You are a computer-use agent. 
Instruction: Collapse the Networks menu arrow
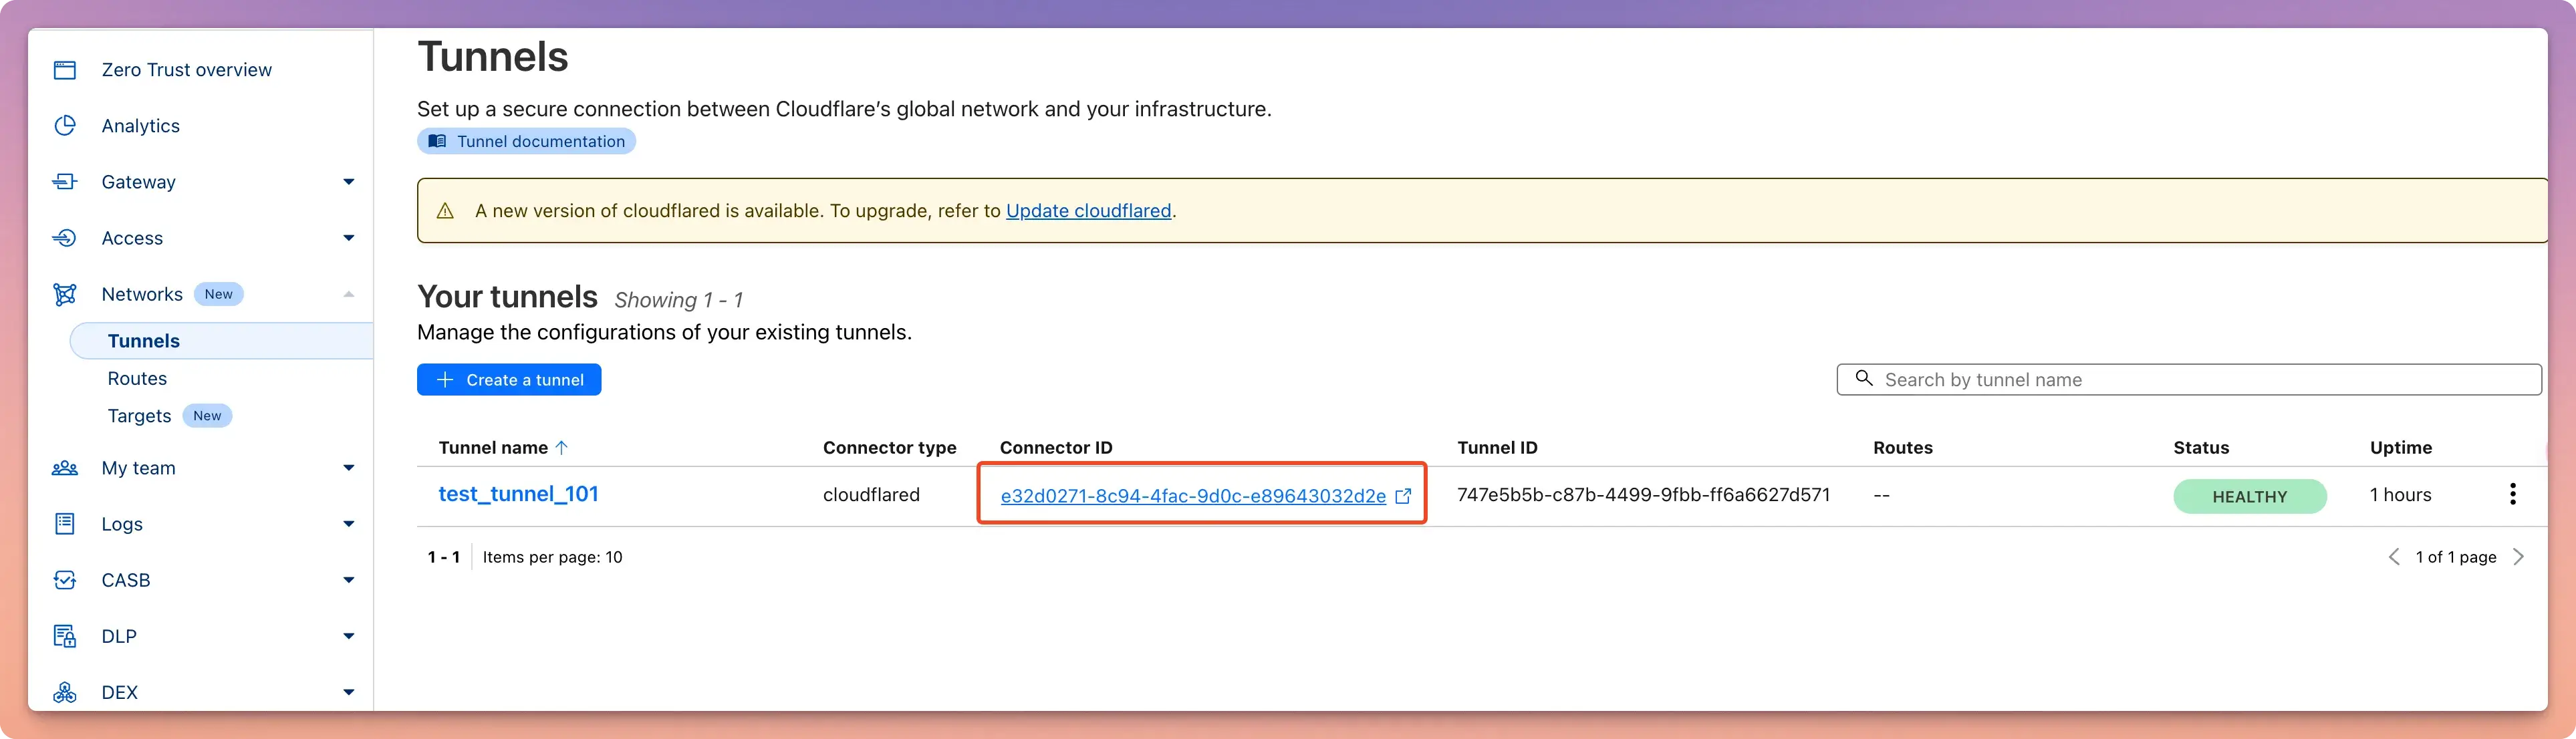click(349, 294)
